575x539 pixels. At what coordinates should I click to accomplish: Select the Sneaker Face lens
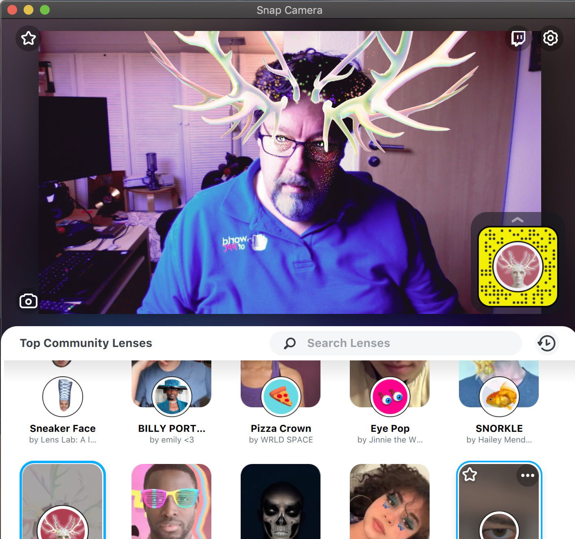pyautogui.click(x=63, y=396)
